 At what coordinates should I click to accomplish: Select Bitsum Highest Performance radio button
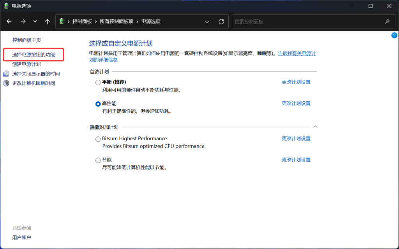point(98,139)
